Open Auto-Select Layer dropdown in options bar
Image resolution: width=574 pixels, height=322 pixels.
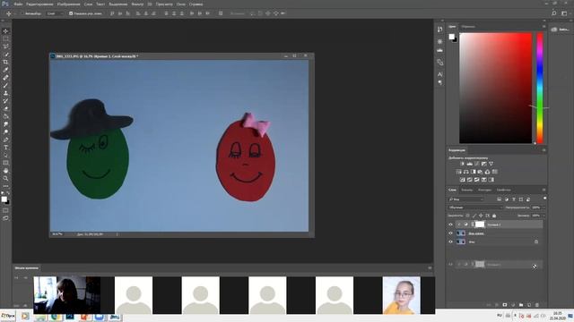point(55,13)
